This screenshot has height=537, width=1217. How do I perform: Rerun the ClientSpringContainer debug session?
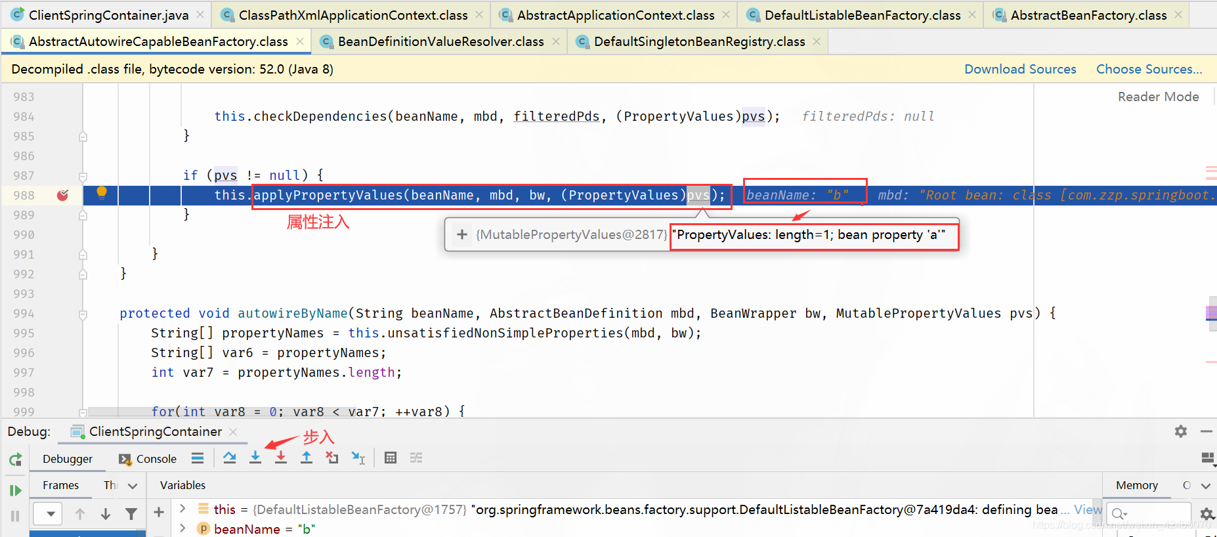pyautogui.click(x=16, y=460)
